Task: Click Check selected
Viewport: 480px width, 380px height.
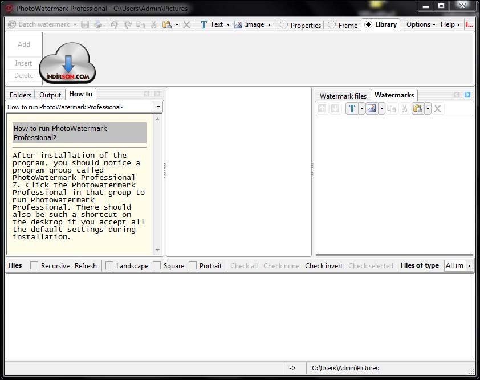Action: (x=371, y=266)
